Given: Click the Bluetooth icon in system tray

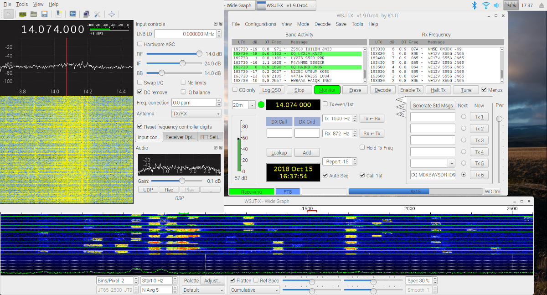Looking at the screenshot, I should point(474,5).
